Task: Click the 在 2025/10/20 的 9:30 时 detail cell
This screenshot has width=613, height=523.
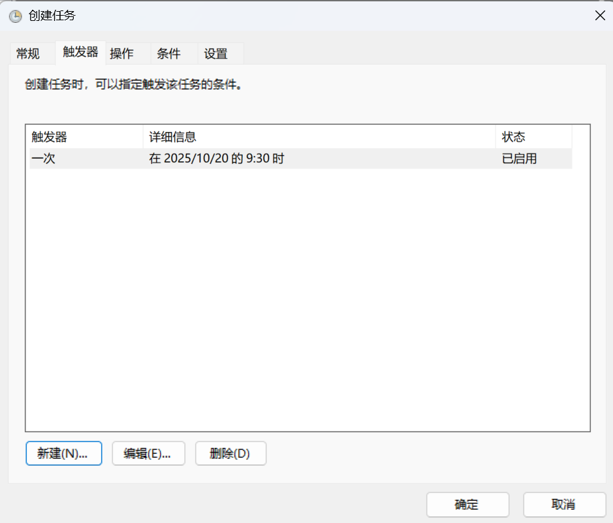Action: [x=217, y=158]
